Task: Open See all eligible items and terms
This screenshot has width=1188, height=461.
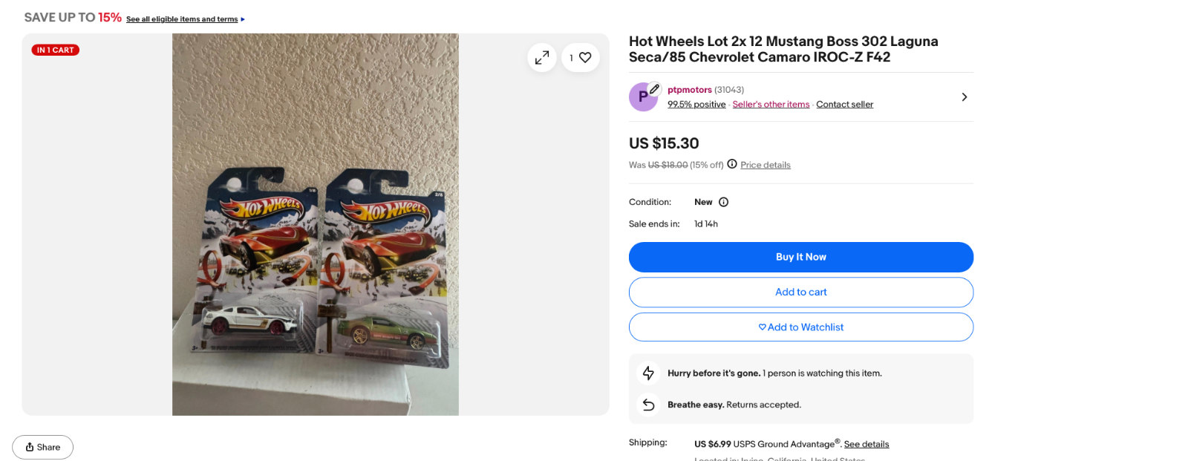Action: tap(182, 19)
